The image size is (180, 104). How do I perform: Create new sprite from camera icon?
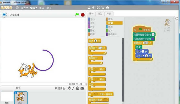82,88
